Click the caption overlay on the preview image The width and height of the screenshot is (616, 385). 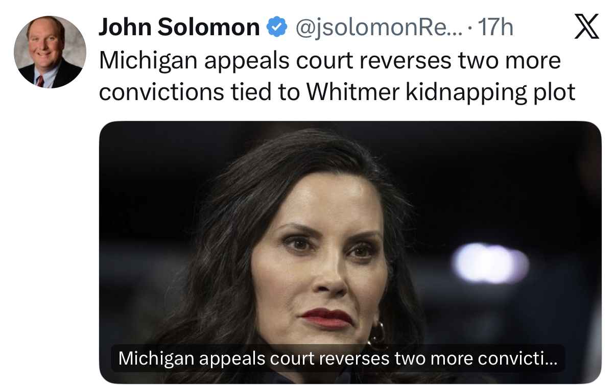coord(338,358)
